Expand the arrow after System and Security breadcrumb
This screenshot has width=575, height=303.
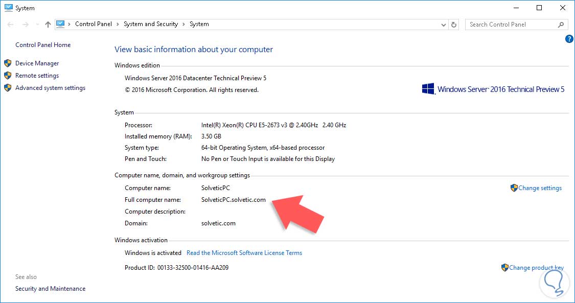pos(184,24)
